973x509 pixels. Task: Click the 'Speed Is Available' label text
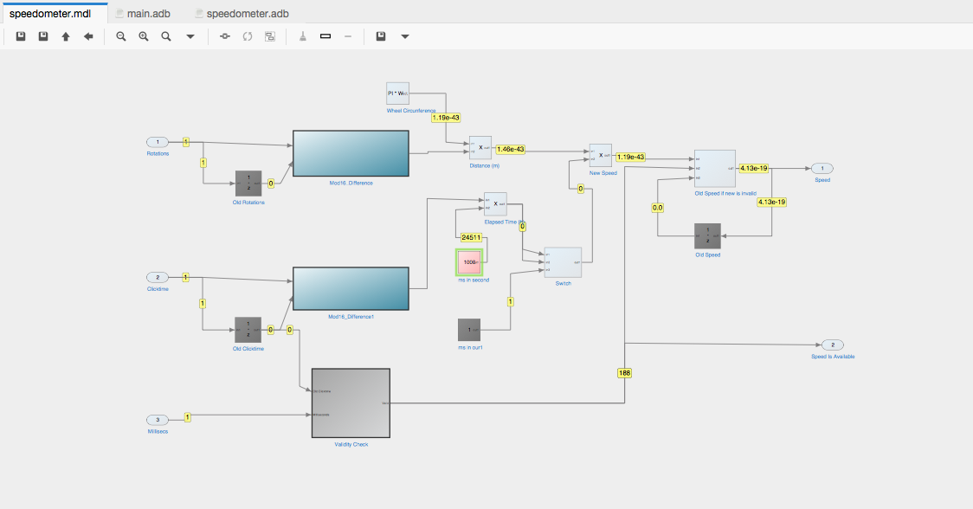click(x=833, y=357)
